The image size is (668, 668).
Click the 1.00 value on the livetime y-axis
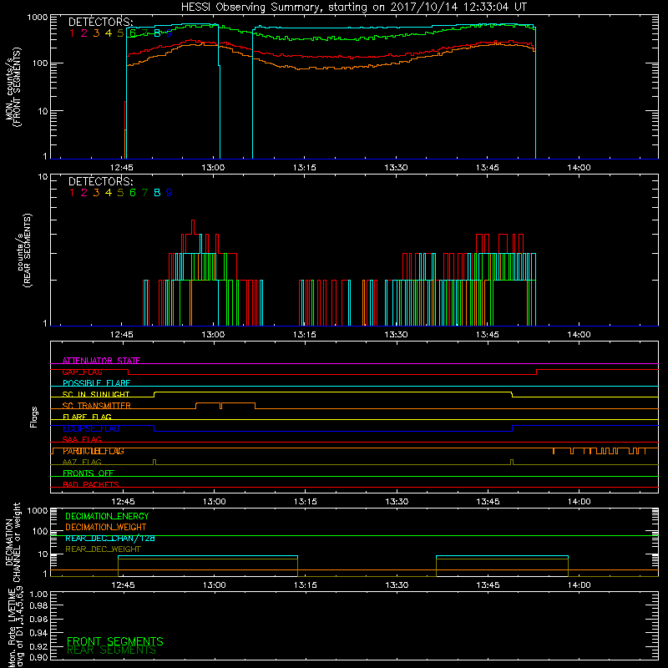coord(38,595)
